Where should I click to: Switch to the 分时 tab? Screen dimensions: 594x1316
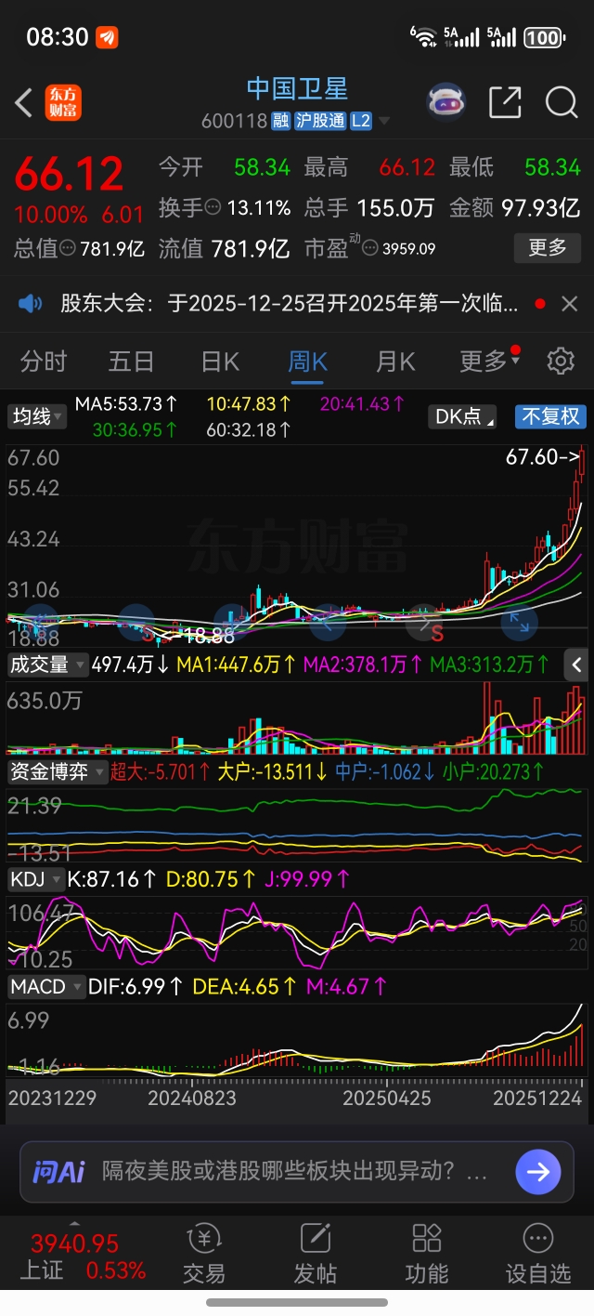[x=44, y=361]
